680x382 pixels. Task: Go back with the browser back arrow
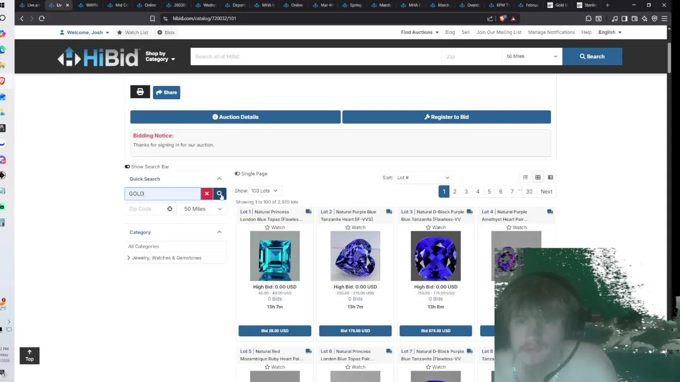tap(22, 19)
